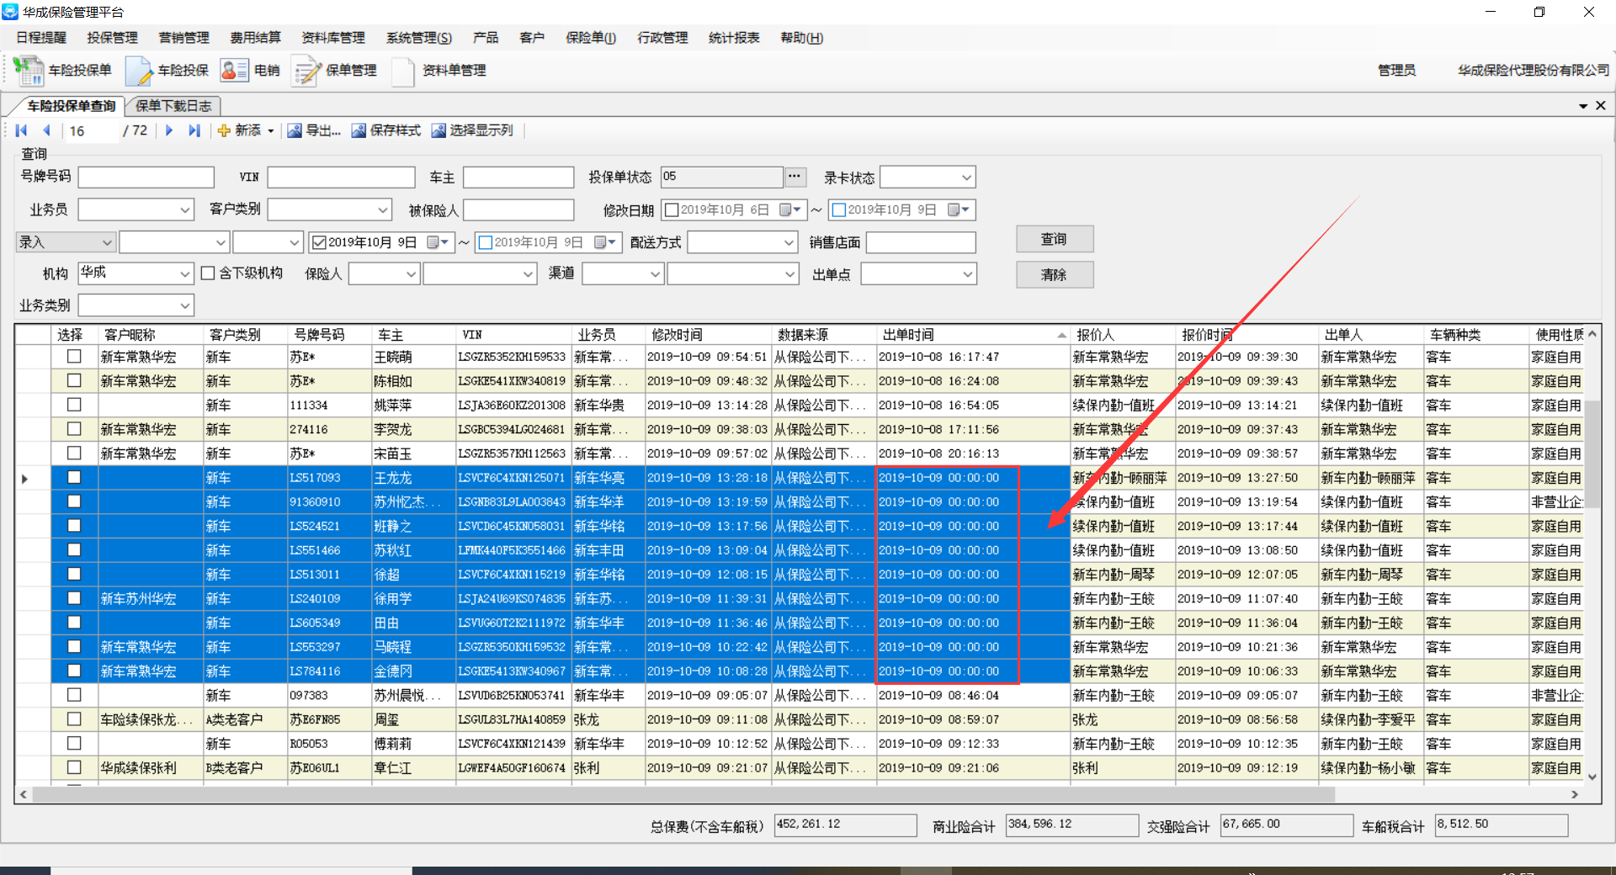
Task: Open the 电销 telemarketing icon
Action: [x=234, y=71]
